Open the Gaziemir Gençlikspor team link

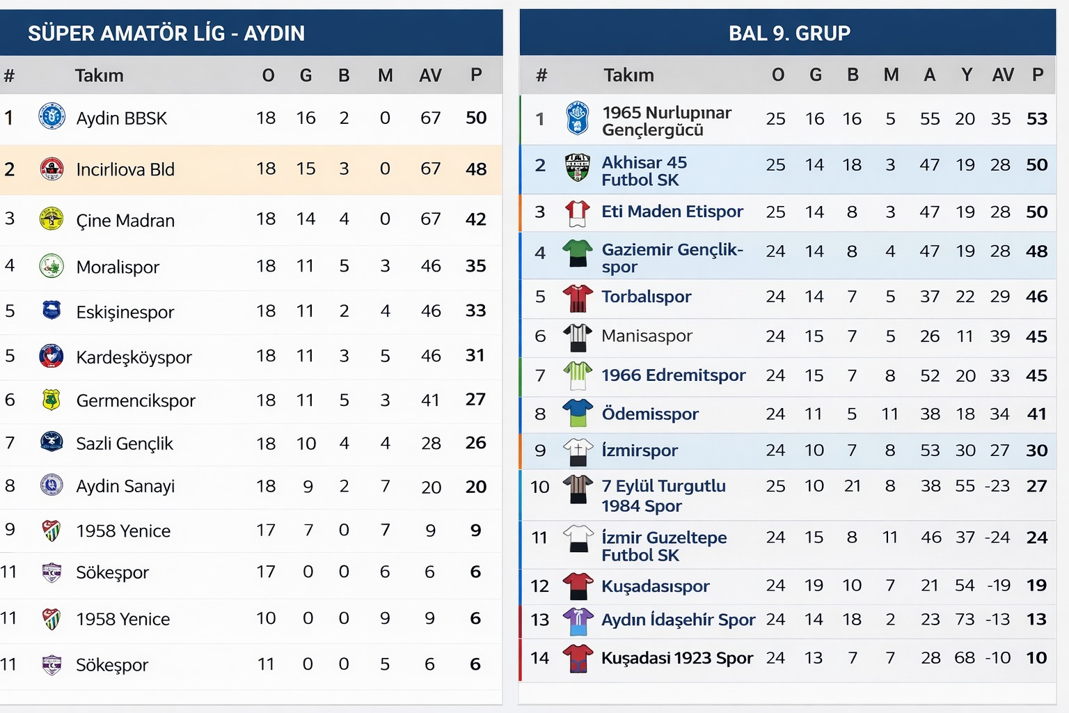click(672, 258)
